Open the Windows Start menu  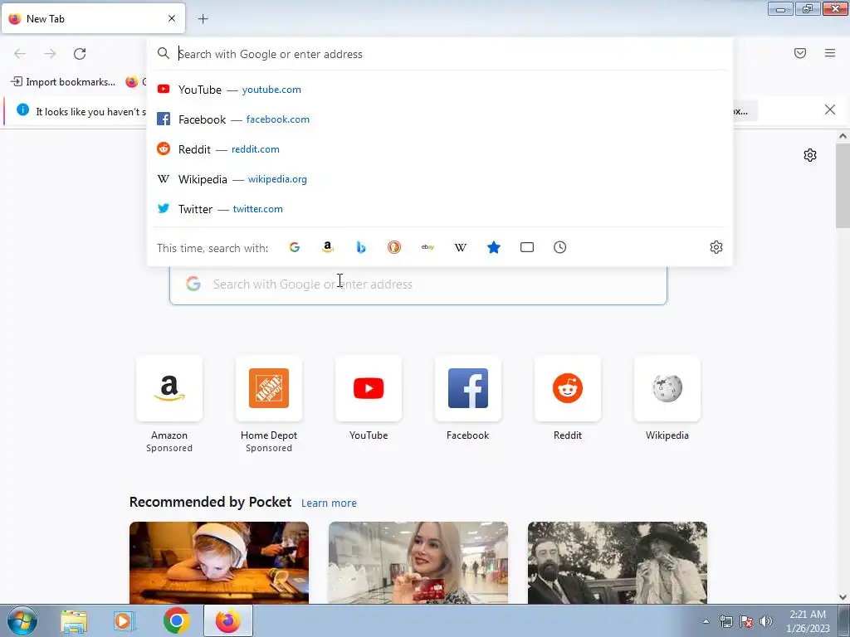22,621
